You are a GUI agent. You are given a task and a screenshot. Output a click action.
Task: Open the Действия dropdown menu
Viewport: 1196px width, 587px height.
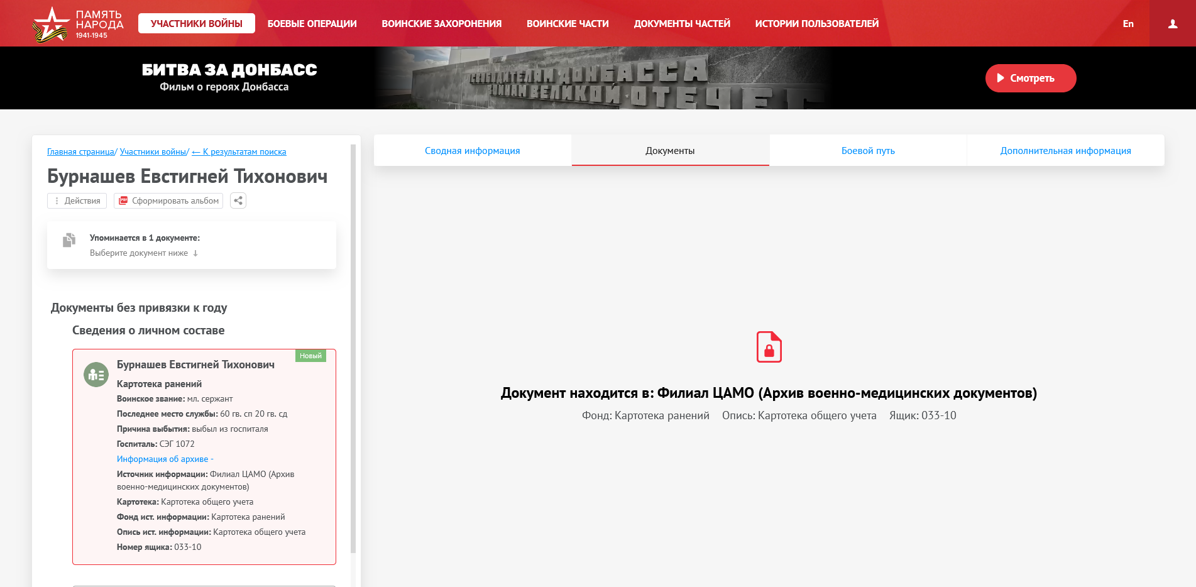(77, 201)
